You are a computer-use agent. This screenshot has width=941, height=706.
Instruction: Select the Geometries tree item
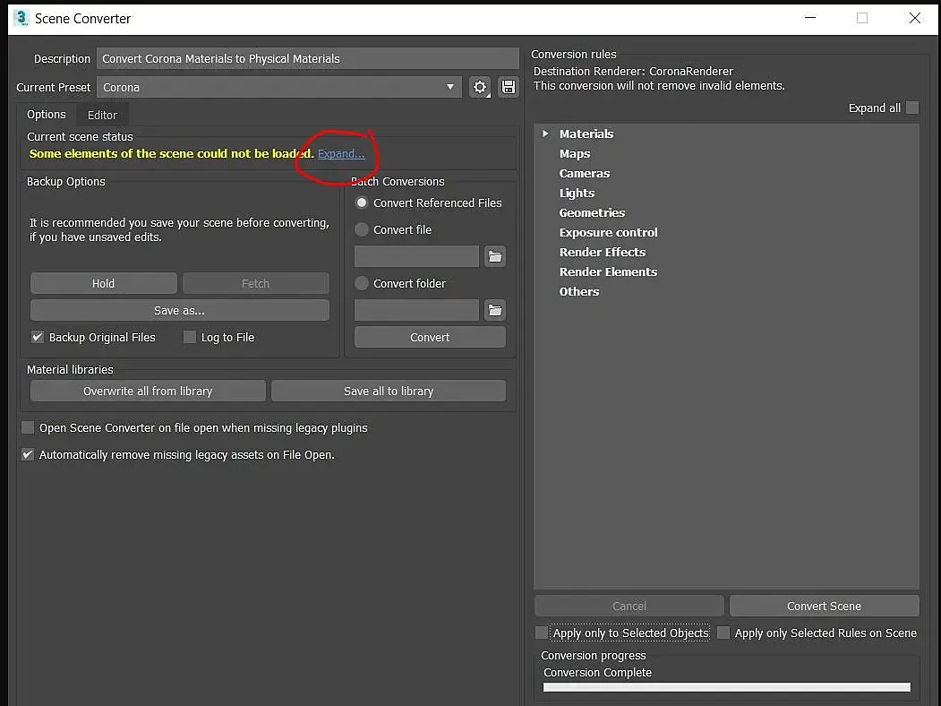592,212
